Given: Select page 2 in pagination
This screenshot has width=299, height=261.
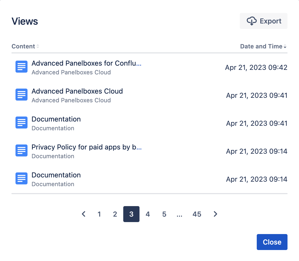Looking at the screenshot, I should pyautogui.click(x=115, y=214).
